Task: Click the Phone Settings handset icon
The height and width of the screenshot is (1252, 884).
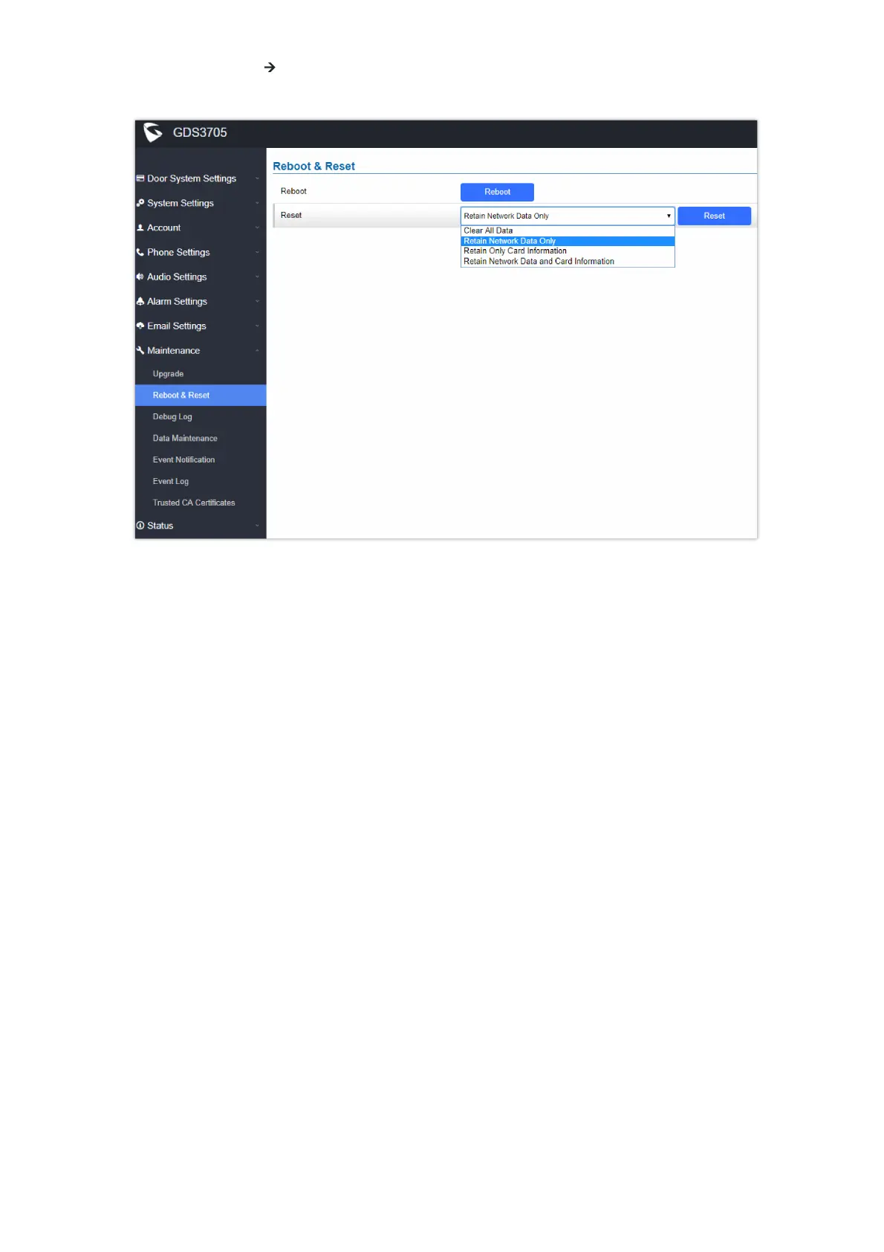Action: 140,252
